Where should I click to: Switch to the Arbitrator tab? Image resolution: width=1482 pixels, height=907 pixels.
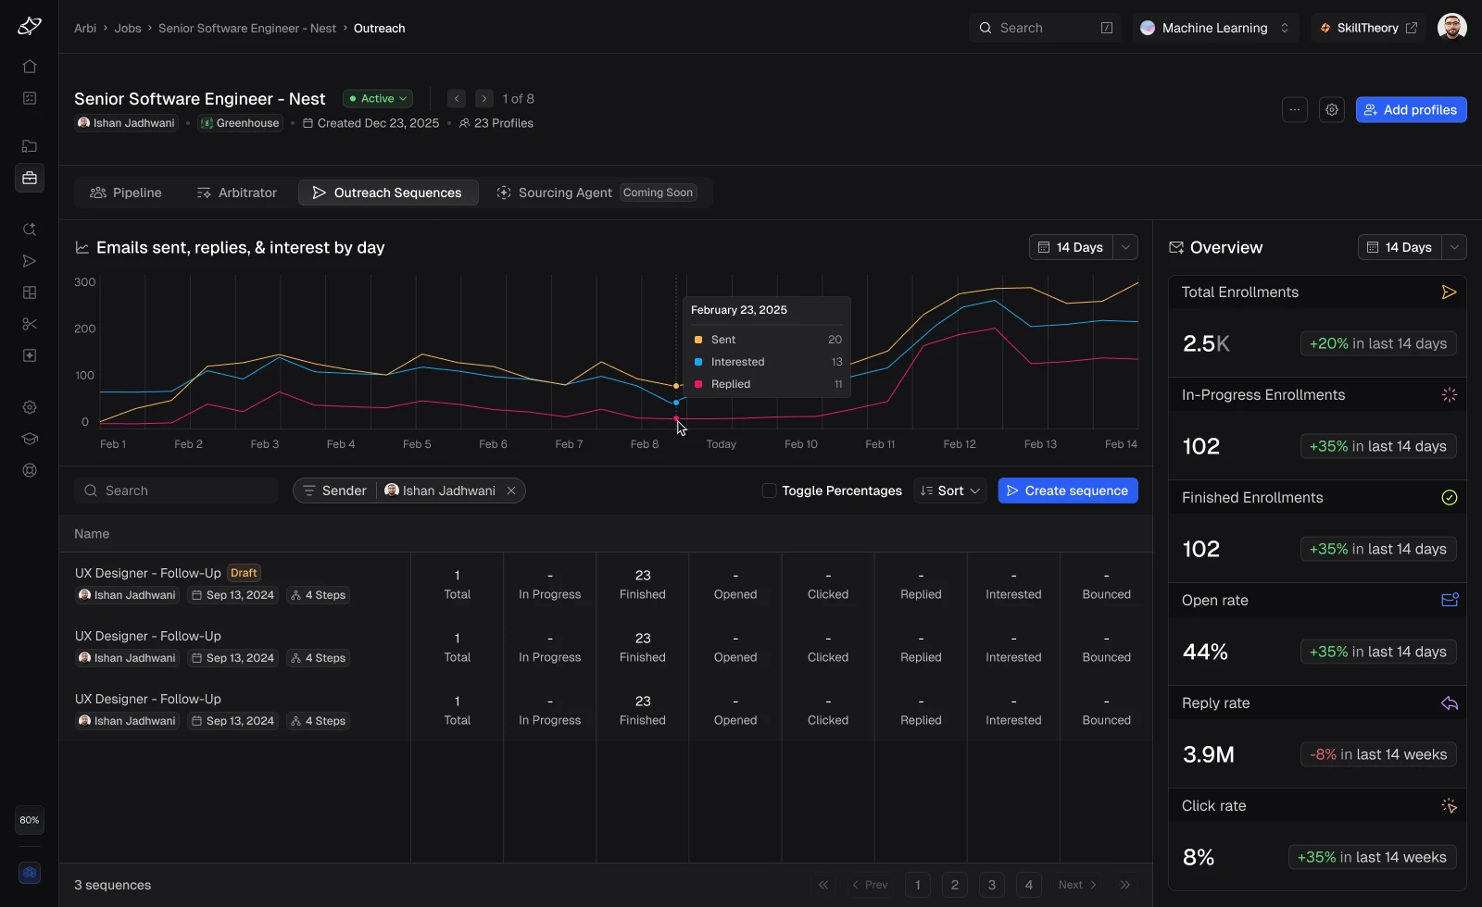236,193
